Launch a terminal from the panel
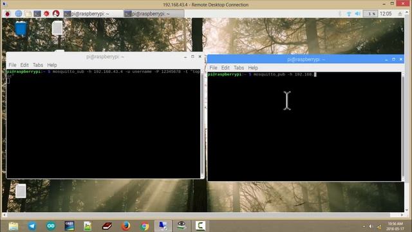This screenshot has height=232, width=412. click(x=37, y=14)
